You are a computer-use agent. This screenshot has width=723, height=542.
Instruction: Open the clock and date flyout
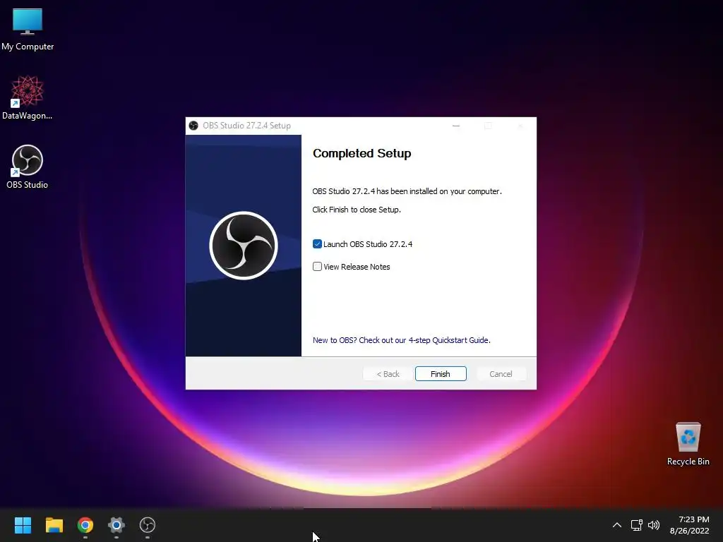[x=689, y=525]
